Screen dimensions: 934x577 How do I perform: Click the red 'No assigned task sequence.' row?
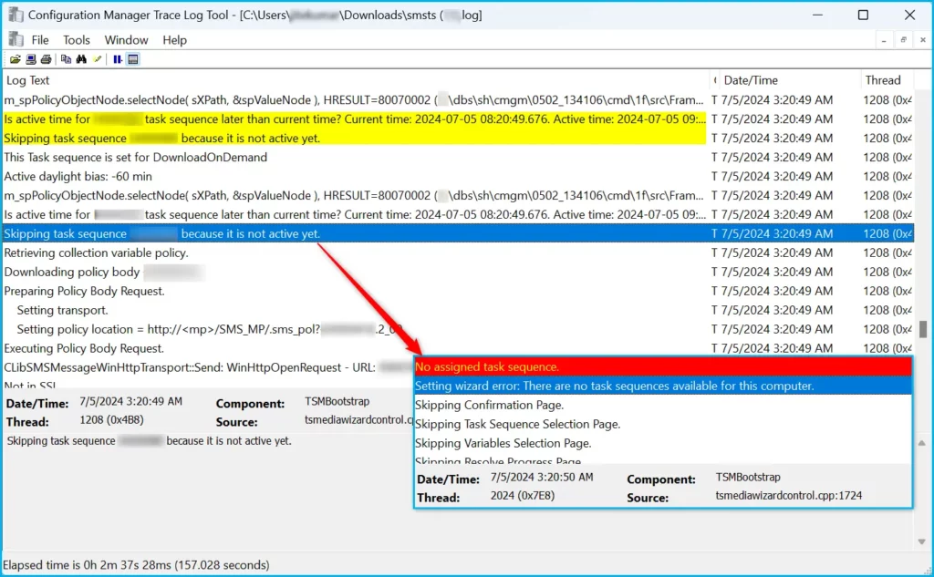coord(663,366)
